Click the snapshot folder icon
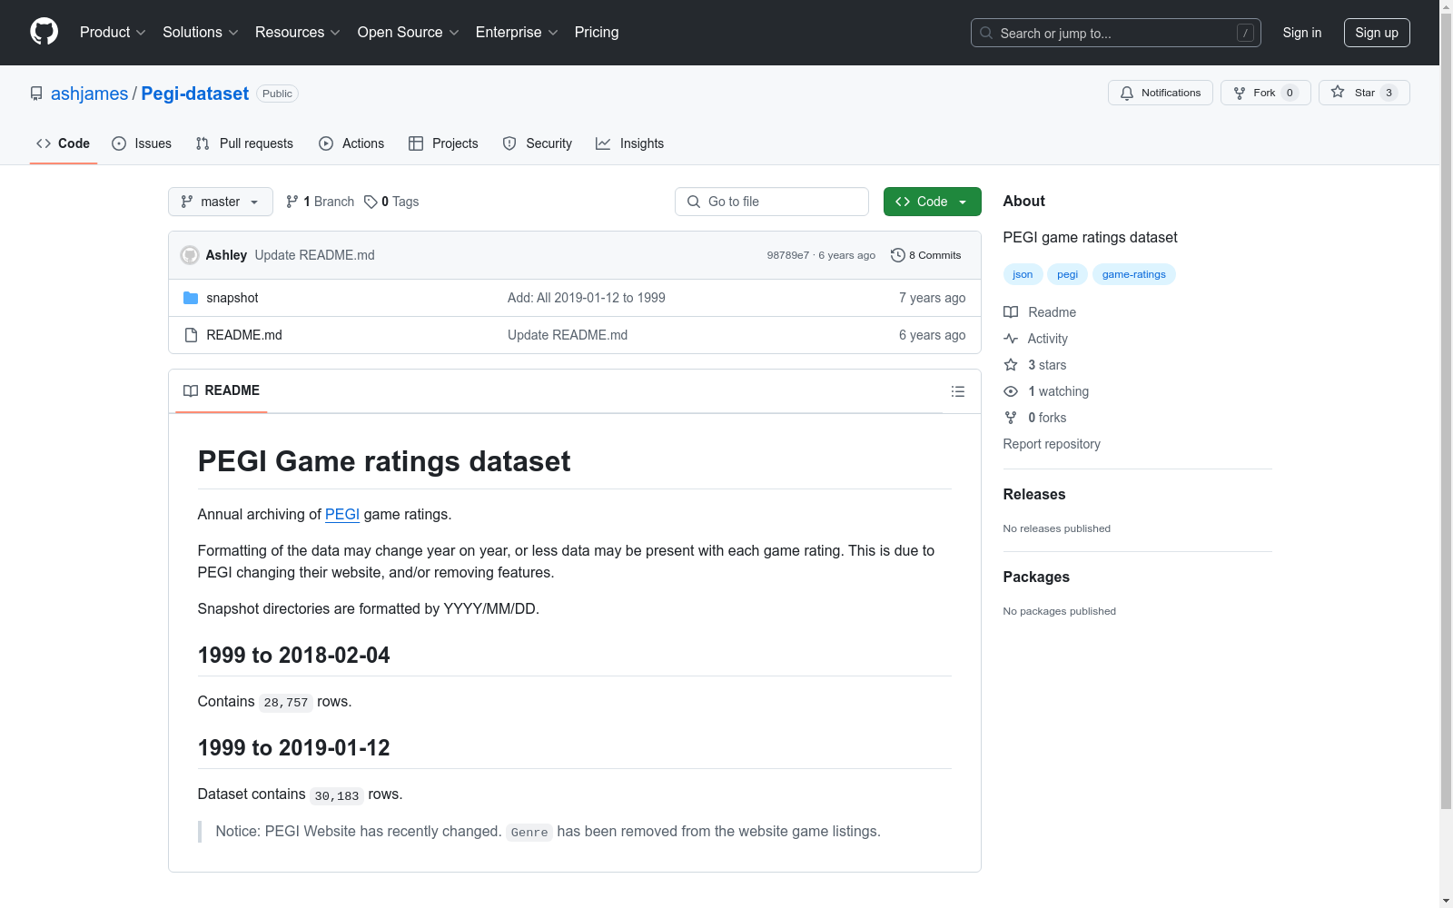The height and width of the screenshot is (908, 1453). [191, 298]
